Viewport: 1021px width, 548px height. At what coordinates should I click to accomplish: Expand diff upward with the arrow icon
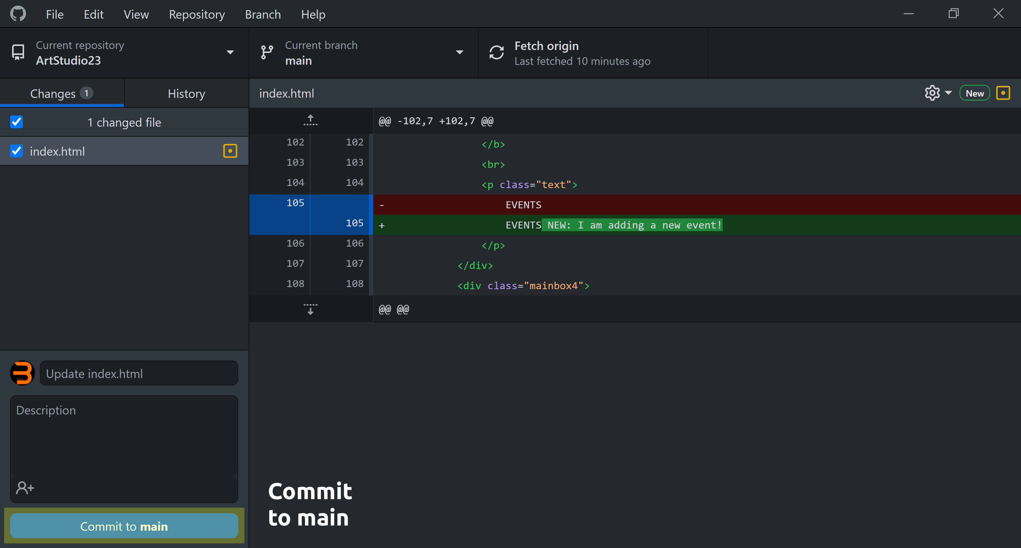coord(310,120)
